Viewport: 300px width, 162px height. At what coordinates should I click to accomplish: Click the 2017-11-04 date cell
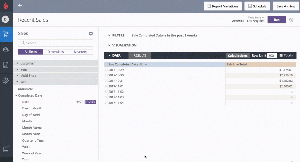(x=116, y=102)
